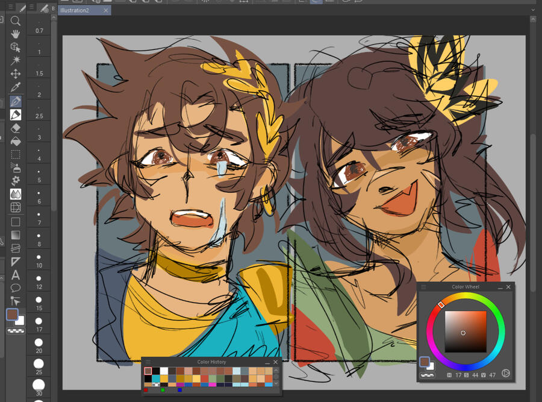Click the scroll-down chevron in Color History

(x=276, y=383)
